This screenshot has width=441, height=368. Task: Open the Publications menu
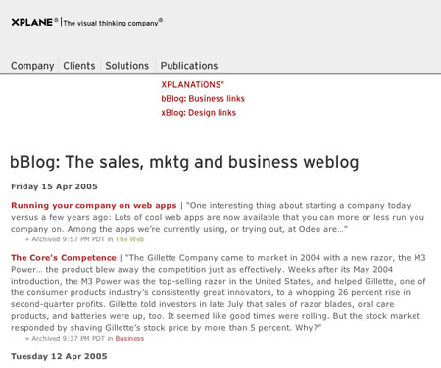[x=189, y=66]
